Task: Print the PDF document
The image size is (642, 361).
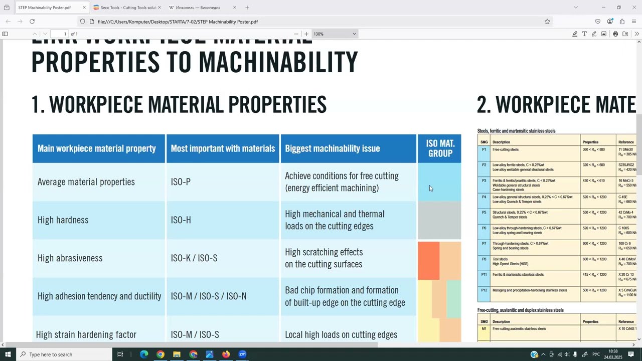Action: (x=615, y=34)
